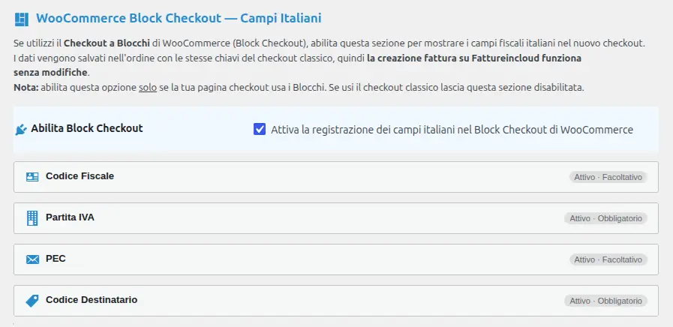This screenshot has width=673, height=327.
Task: Click the "Abilita Block Checkout" label
Action: [87, 128]
